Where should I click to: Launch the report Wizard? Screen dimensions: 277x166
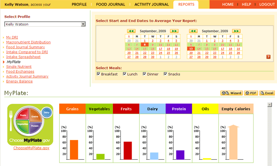(x=231, y=93)
